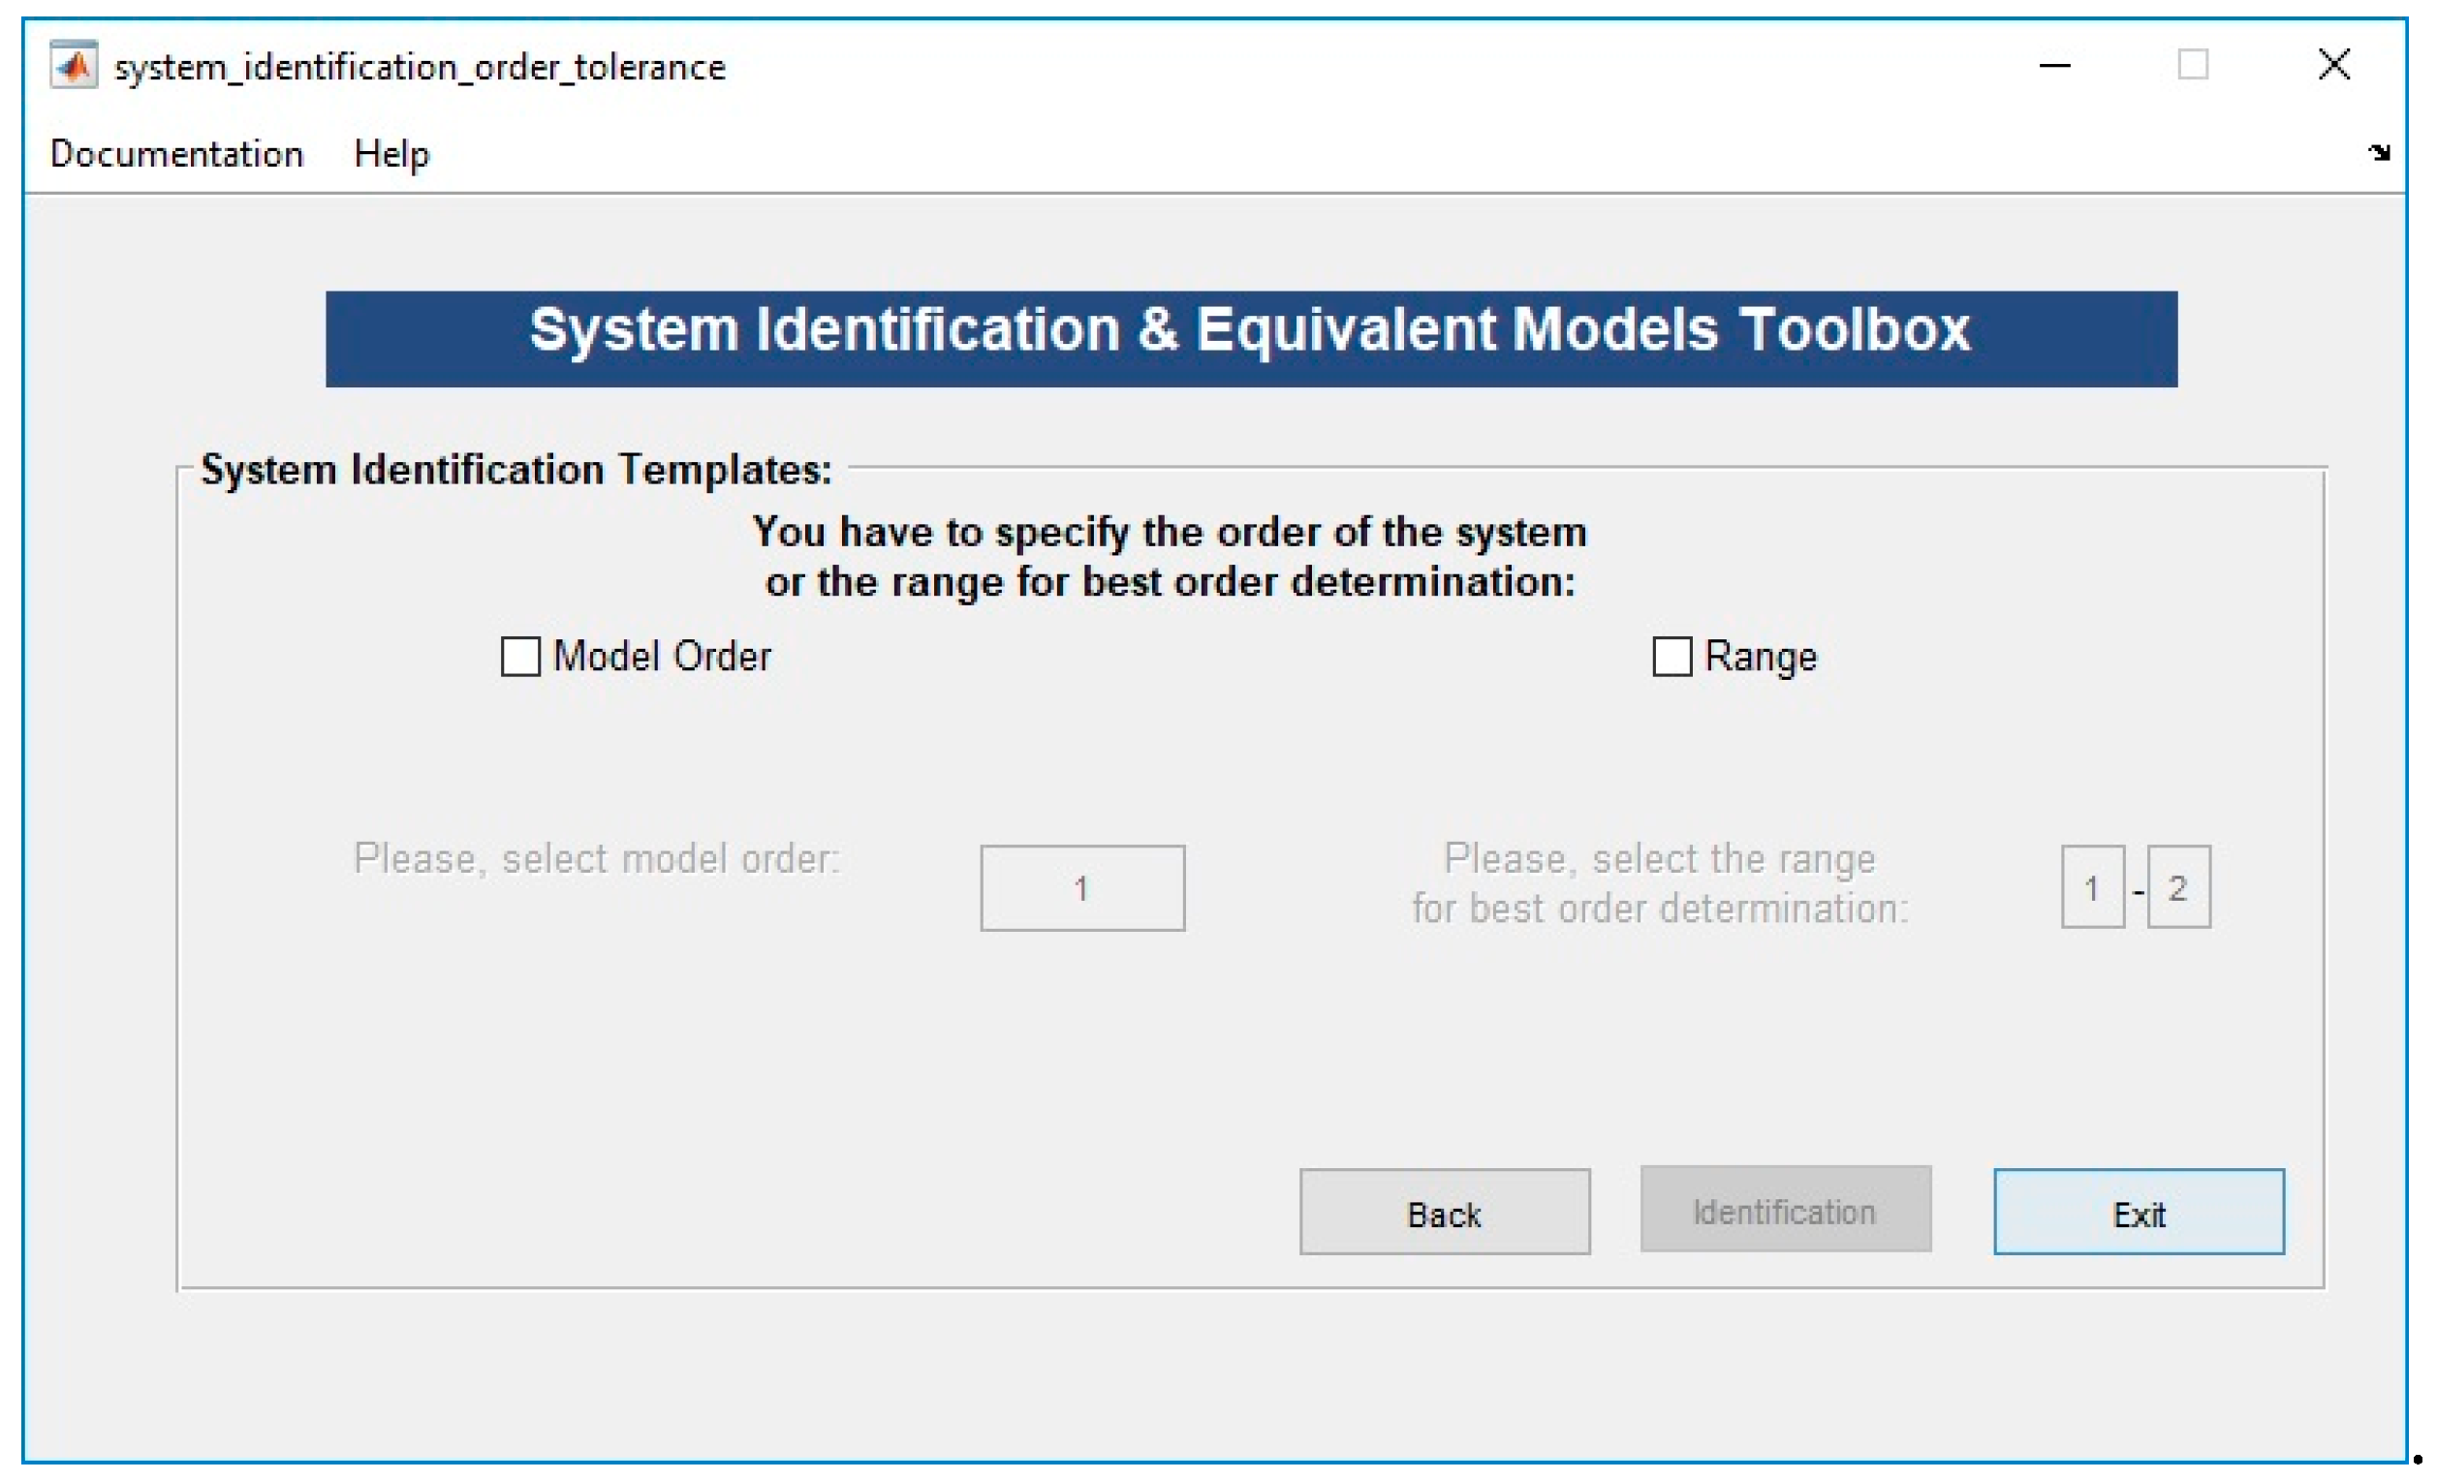The image size is (2437, 1480).
Task: Click the Exit button
Action: 2139,1212
